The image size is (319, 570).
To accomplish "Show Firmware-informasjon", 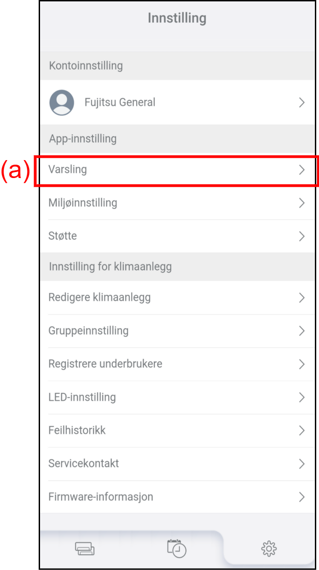I will [101, 497].
